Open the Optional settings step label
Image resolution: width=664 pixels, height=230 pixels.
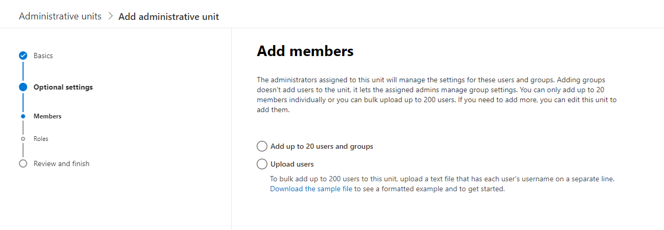coord(63,87)
